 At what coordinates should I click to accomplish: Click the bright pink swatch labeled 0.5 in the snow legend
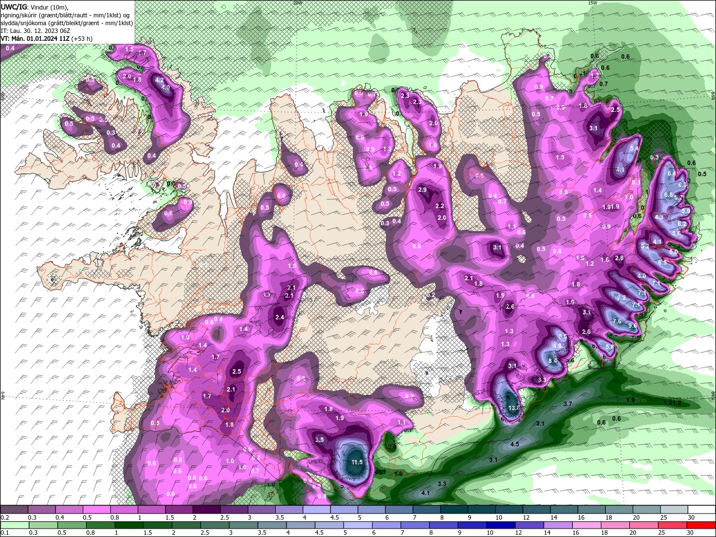click(x=96, y=510)
